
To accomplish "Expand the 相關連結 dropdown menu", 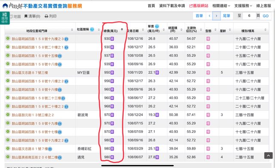I will click(x=221, y=6).
